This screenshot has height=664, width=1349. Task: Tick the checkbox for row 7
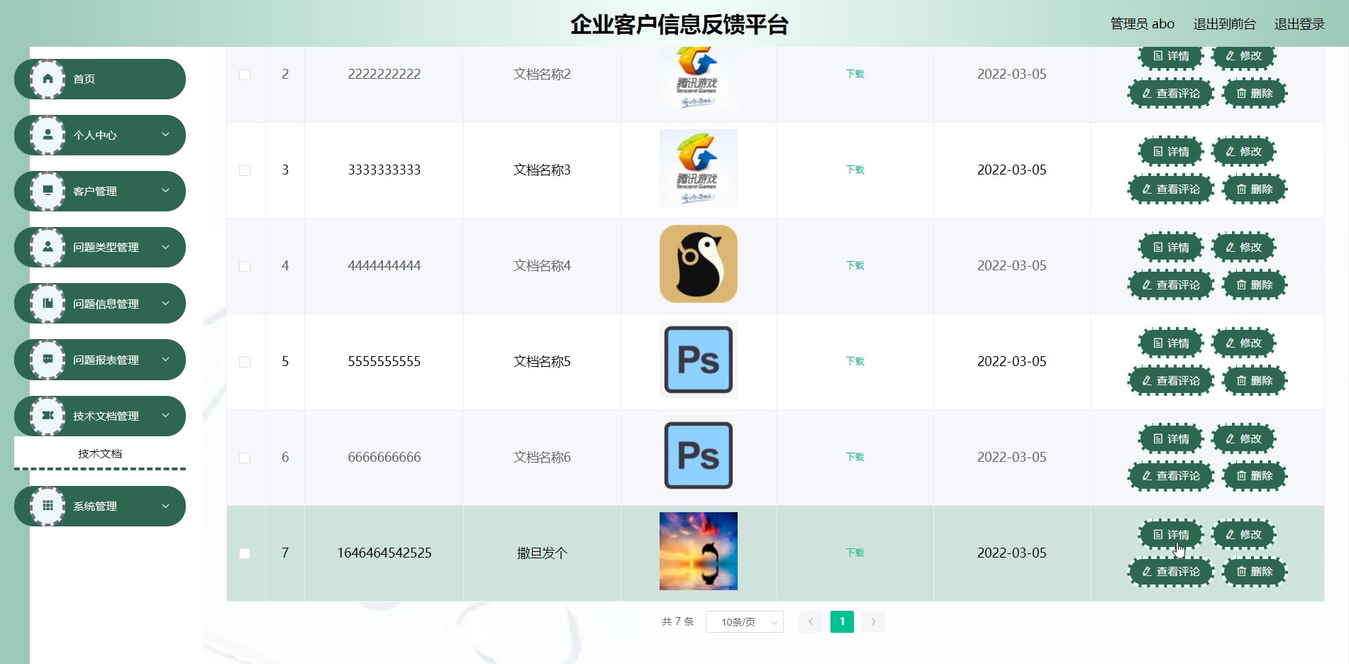tap(245, 553)
